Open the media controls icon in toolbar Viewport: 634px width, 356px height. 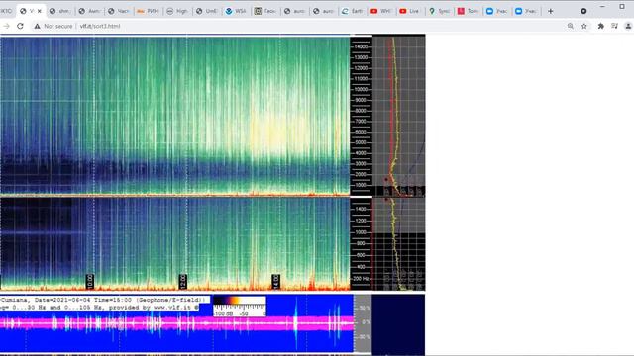614,26
